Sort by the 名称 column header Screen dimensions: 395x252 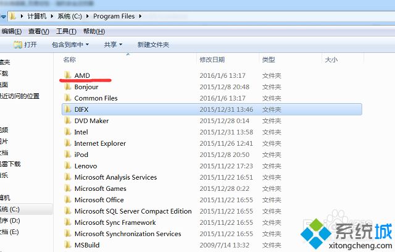pos(70,59)
